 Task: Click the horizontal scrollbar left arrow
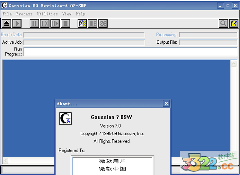6,161
